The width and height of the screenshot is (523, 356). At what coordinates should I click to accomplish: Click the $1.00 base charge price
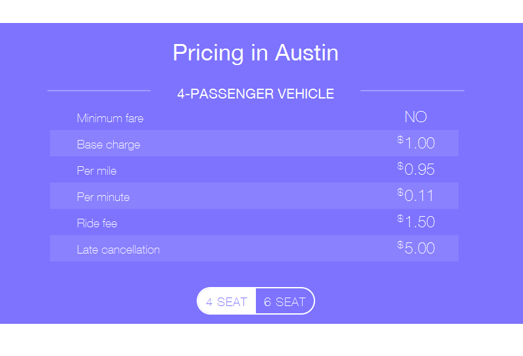tap(416, 143)
